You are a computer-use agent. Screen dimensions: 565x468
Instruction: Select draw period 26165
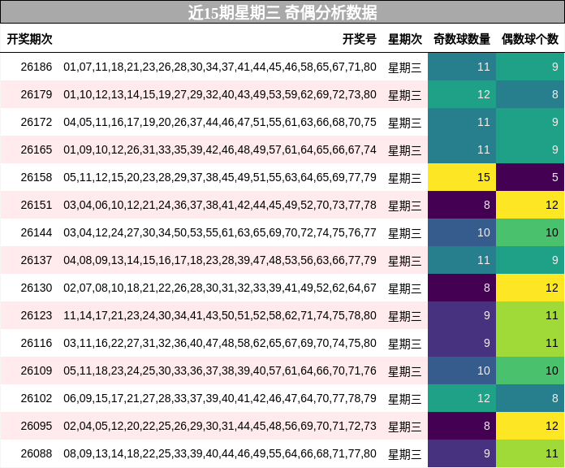tap(36, 149)
